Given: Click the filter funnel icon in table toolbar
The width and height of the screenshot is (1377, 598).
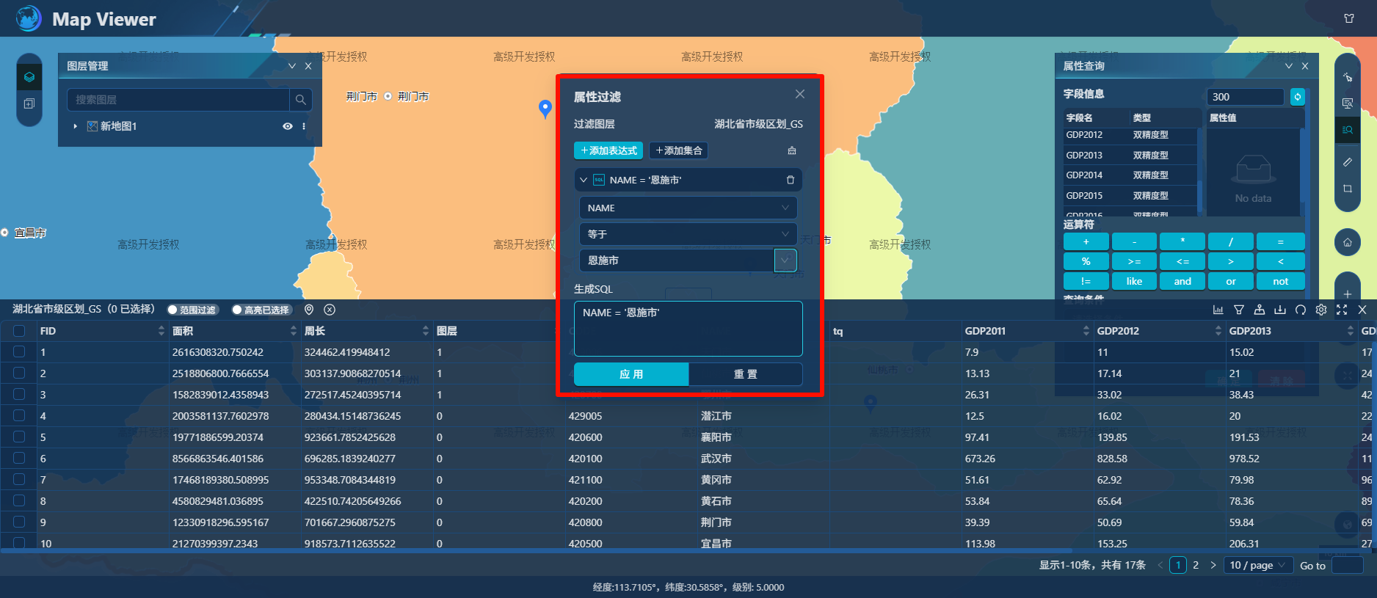Looking at the screenshot, I should pyautogui.click(x=1239, y=310).
